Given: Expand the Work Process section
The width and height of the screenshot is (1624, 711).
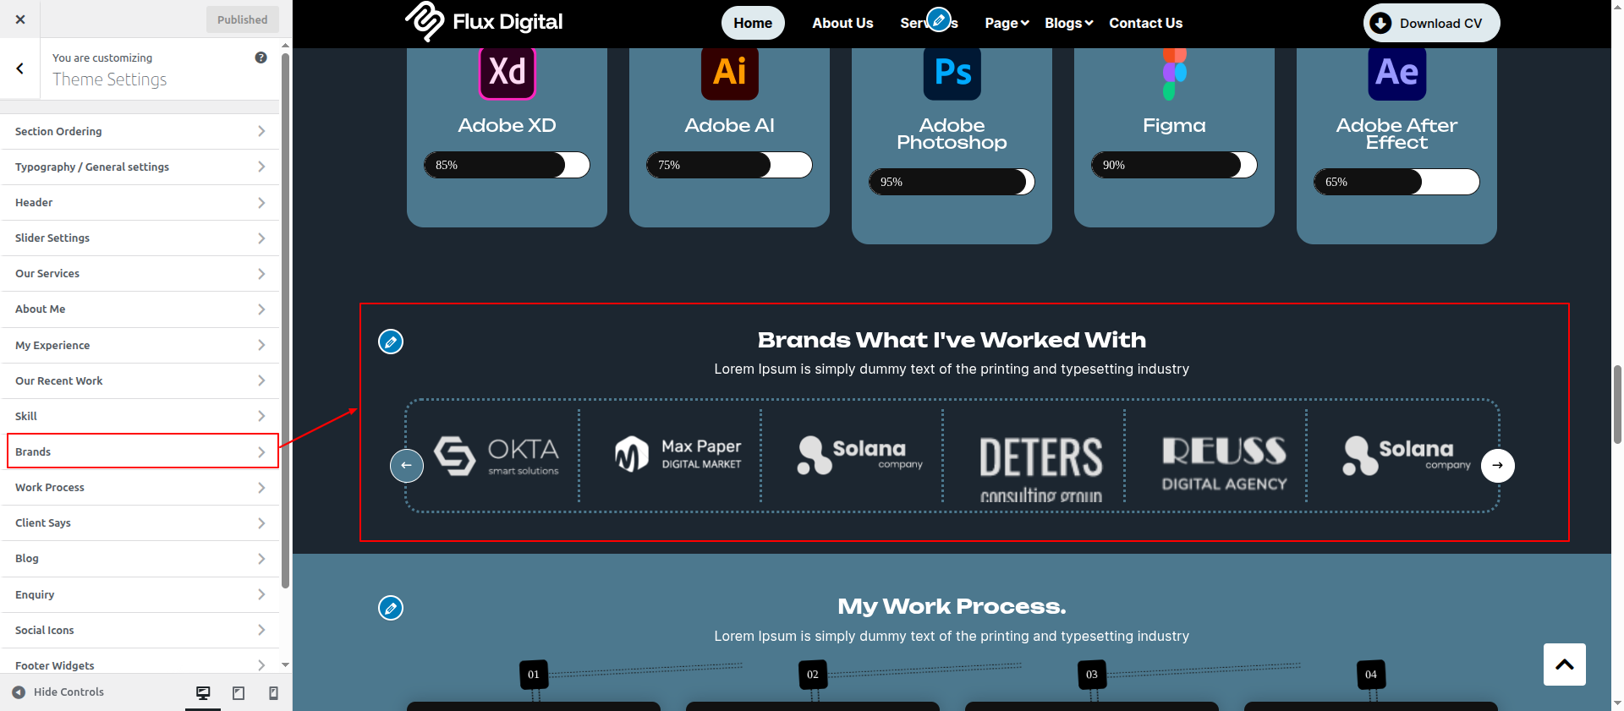Looking at the screenshot, I should [x=140, y=488].
